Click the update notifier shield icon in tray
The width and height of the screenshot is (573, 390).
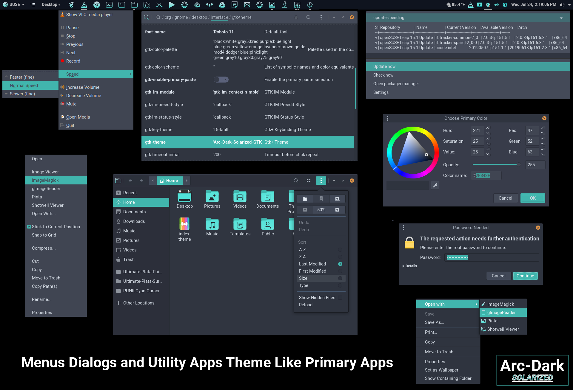click(488, 5)
